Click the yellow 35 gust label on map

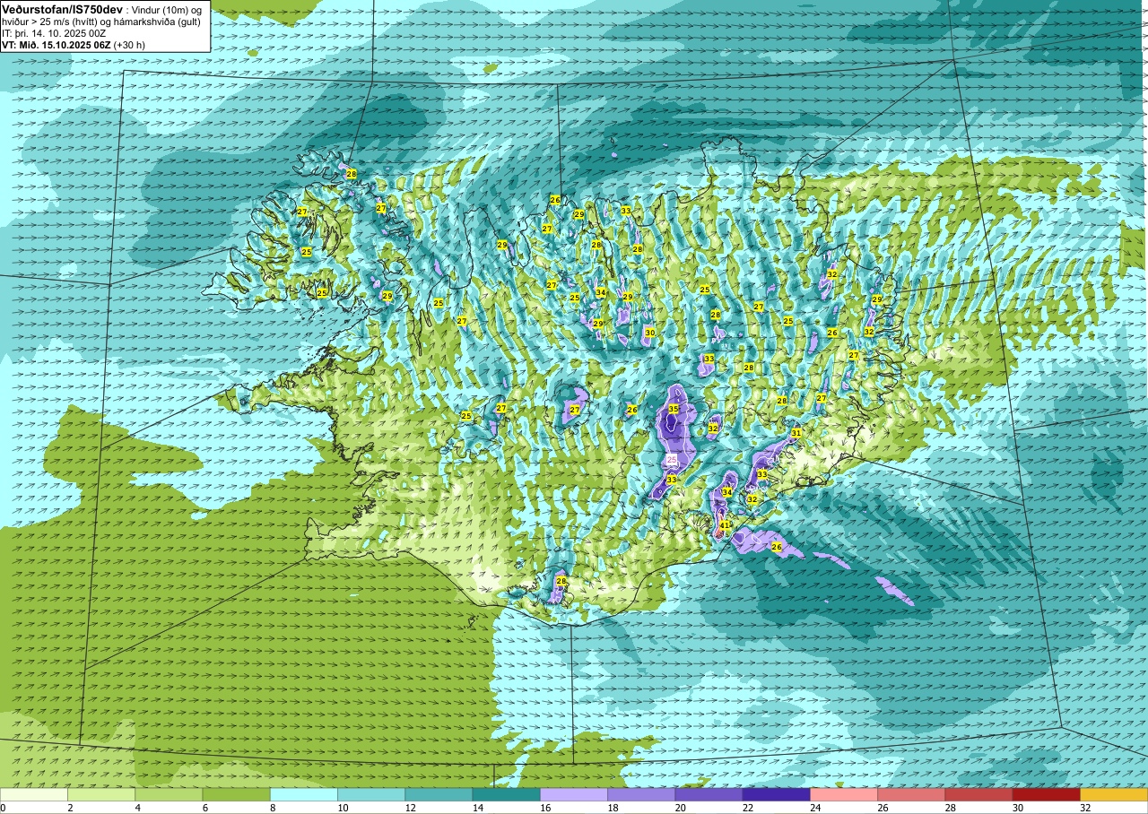point(674,409)
